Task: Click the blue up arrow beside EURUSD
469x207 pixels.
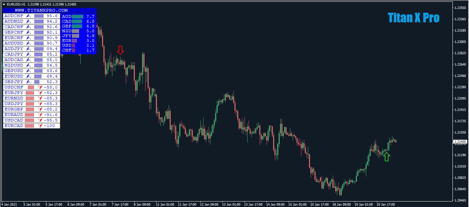Action: tap(29, 76)
